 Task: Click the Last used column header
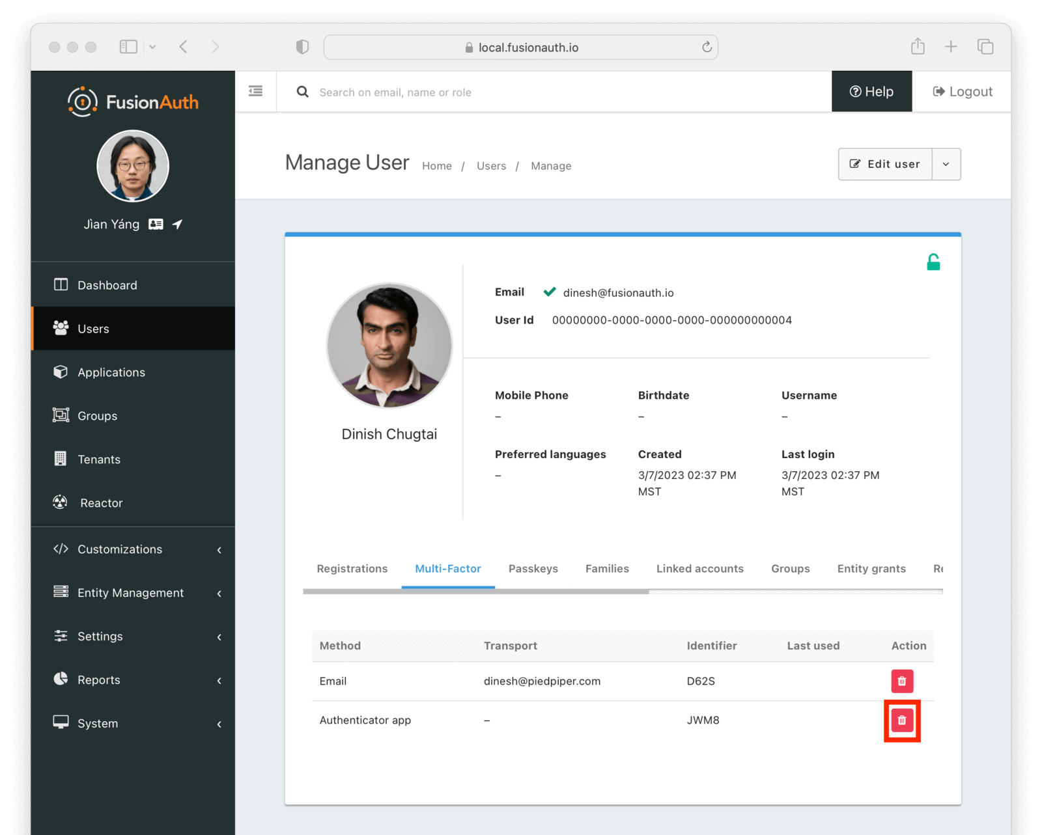click(813, 646)
